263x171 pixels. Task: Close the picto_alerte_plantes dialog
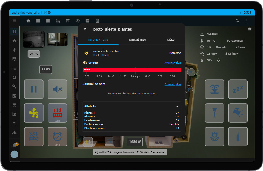click(x=85, y=29)
